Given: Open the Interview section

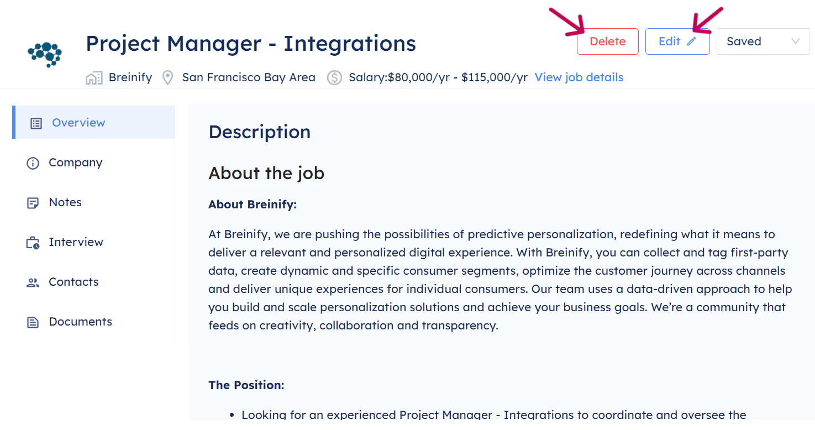Looking at the screenshot, I should point(76,242).
